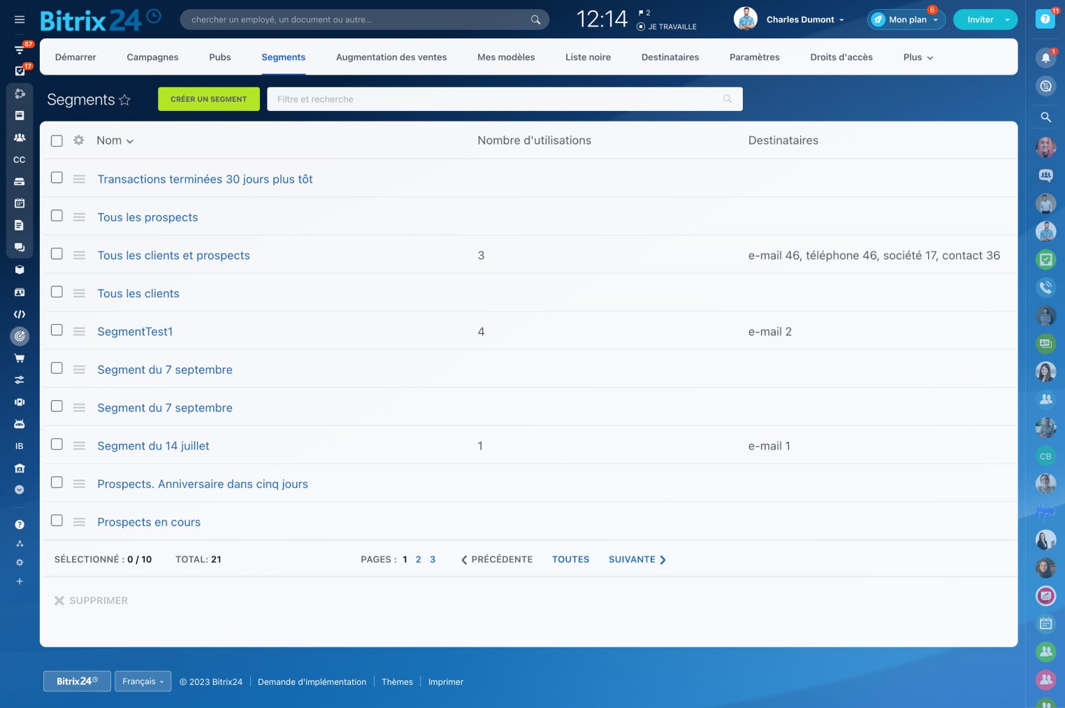1065x708 pixels.
Task: Expand the Plus menu dropdown
Action: [918, 57]
